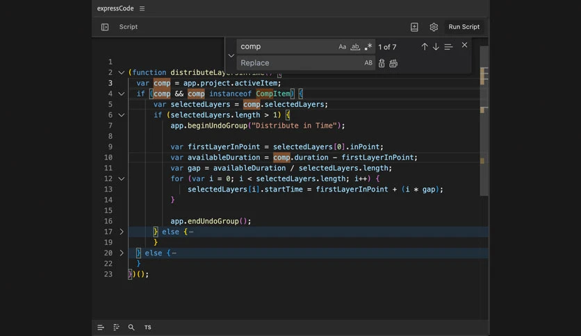This screenshot has height=336, width=581.
Task: Go to next match arrow
Action: [436, 47]
